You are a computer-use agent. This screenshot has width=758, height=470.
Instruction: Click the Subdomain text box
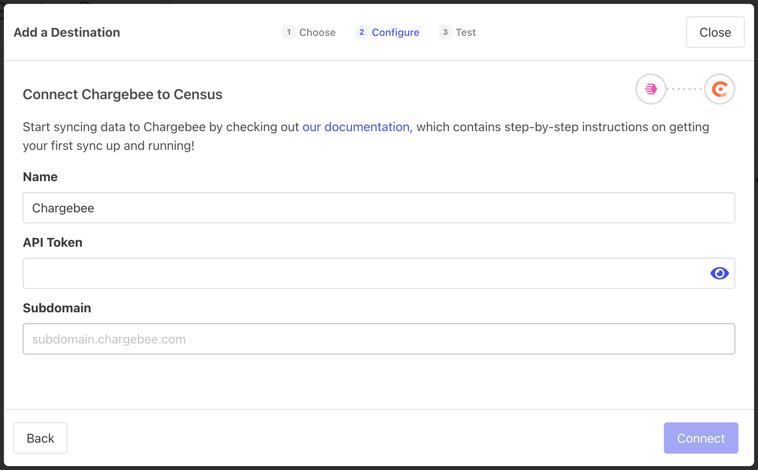click(379, 339)
